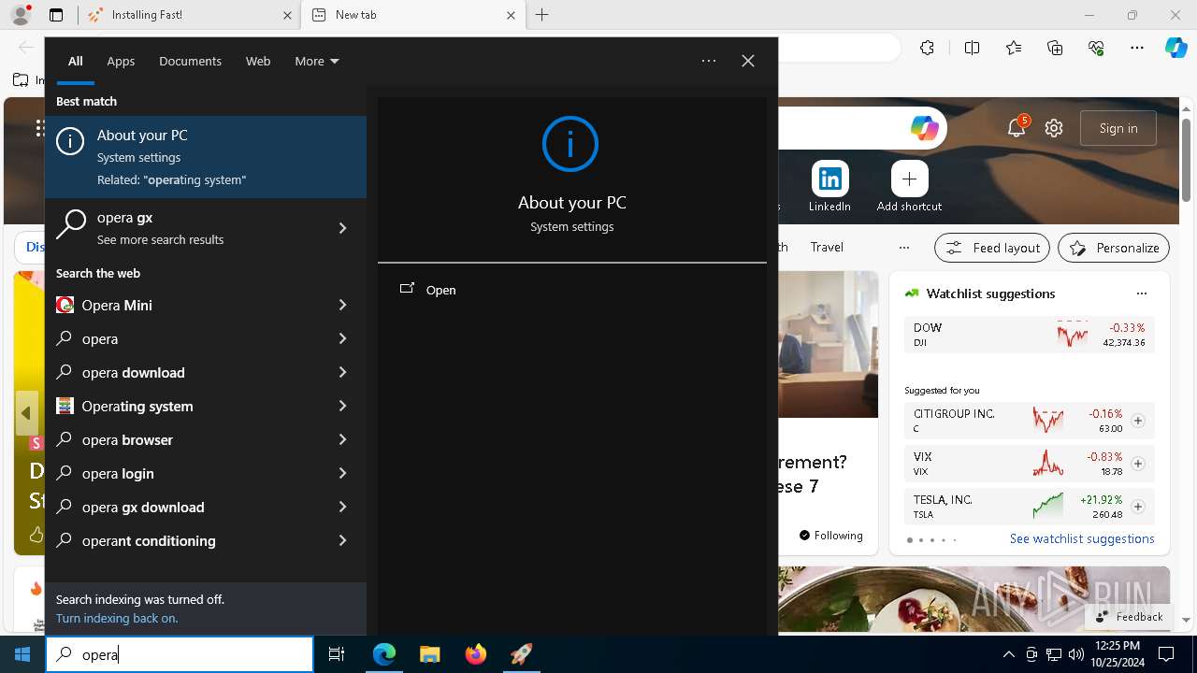This screenshot has width=1197, height=673.
Task: Open notifications bell with 5 badge
Action: pos(1017,128)
